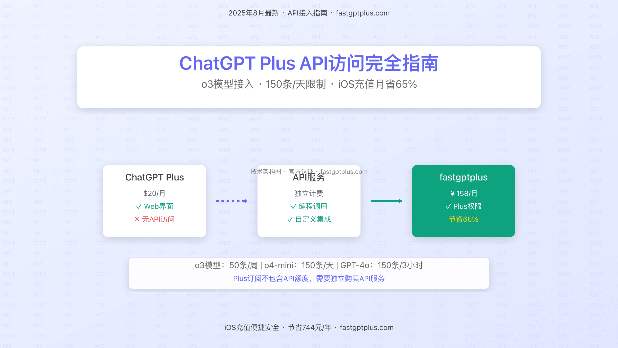Image resolution: width=618 pixels, height=348 pixels.
Task: Open the ChatGPT Plus card
Action: [x=154, y=201]
